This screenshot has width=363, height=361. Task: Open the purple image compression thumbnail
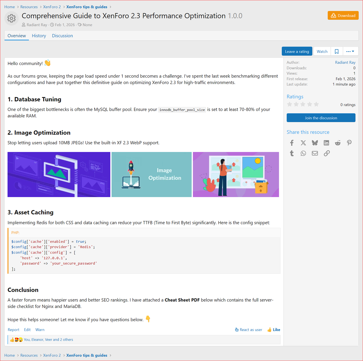tap(59, 174)
